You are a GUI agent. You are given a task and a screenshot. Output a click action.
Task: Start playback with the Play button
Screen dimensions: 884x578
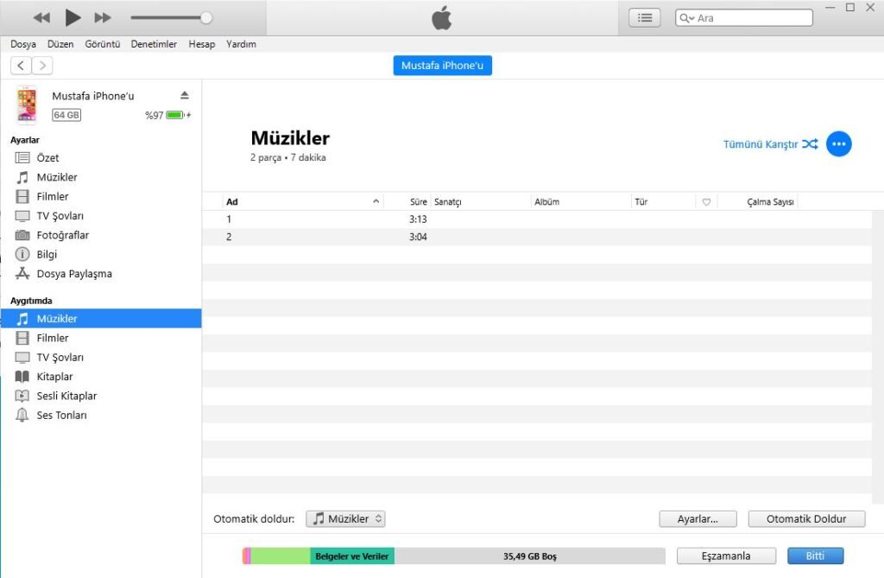pyautogui.click(x=73, y=17)
